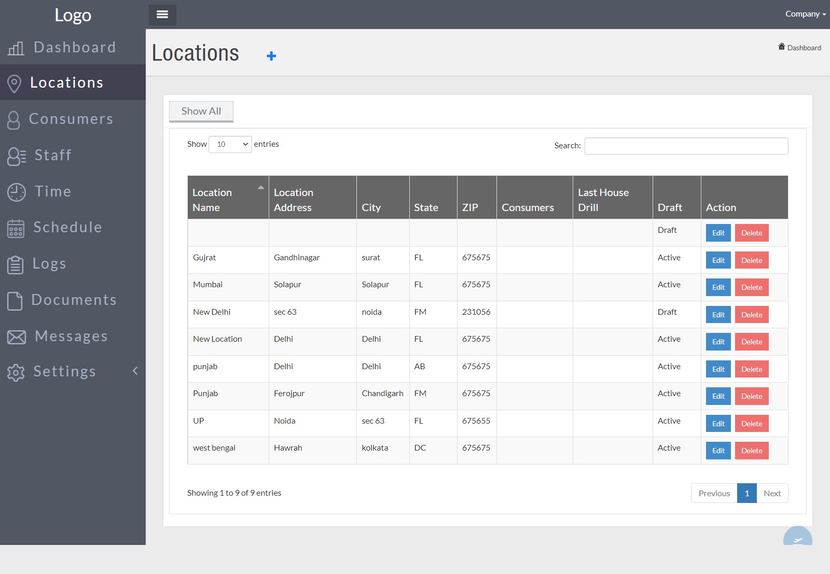Sort table by the Draft column header
Viewport: 830px width, 574px height.
coord(677,198)
